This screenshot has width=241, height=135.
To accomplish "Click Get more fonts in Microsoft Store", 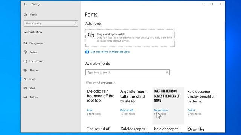I will (x=110, y=52).
